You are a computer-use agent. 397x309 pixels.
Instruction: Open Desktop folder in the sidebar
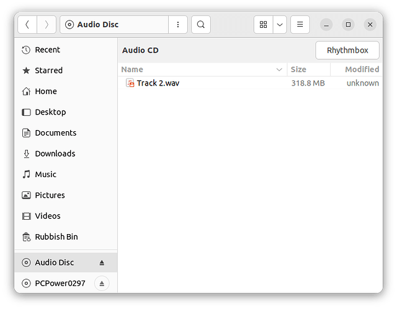[x=66, y=112]
